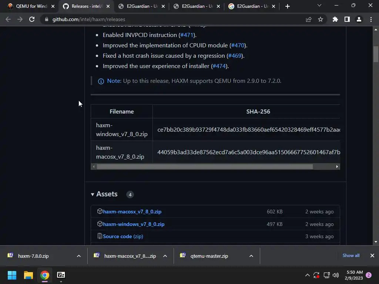Screen dimensions: 379x284
Task: Open pull request #469 link
Action: click(x=235, y=56)
